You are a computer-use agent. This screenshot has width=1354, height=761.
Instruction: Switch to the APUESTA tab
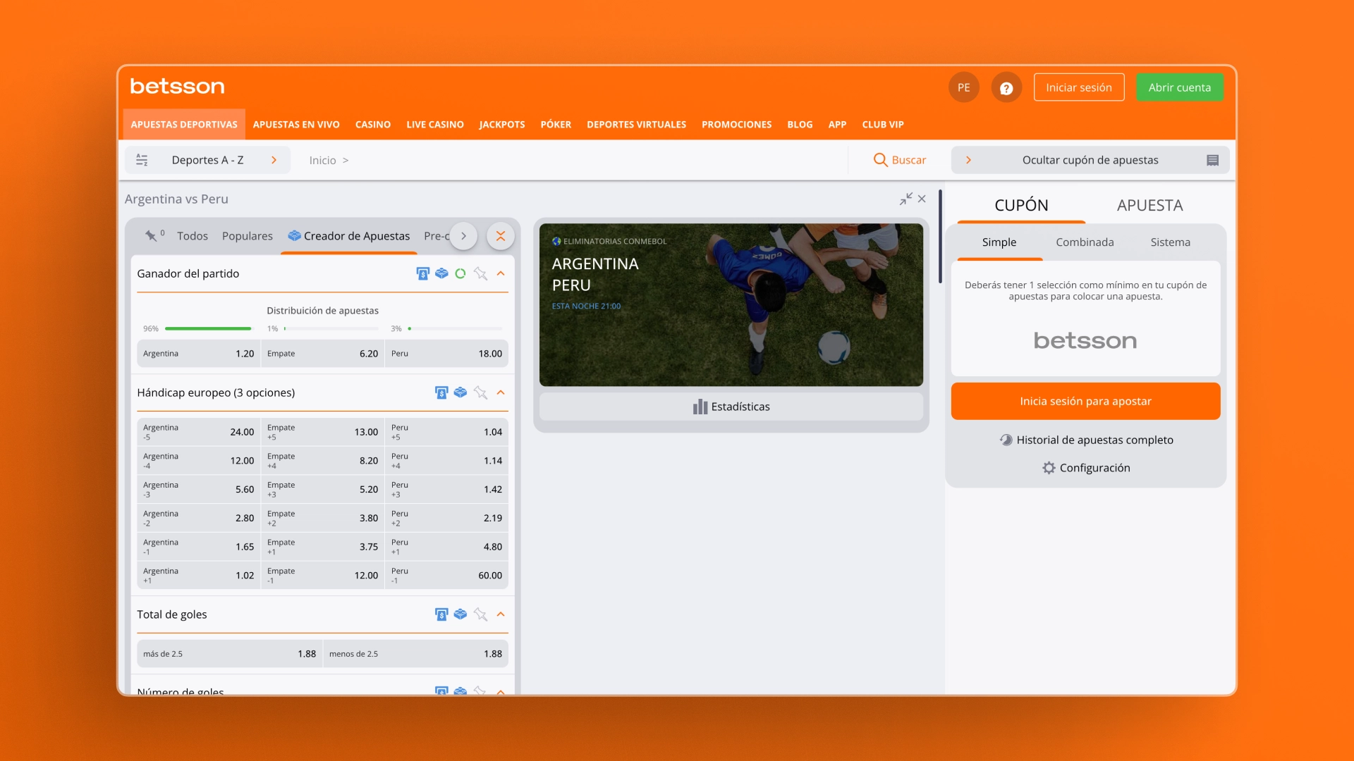[x=1149, y=205]
